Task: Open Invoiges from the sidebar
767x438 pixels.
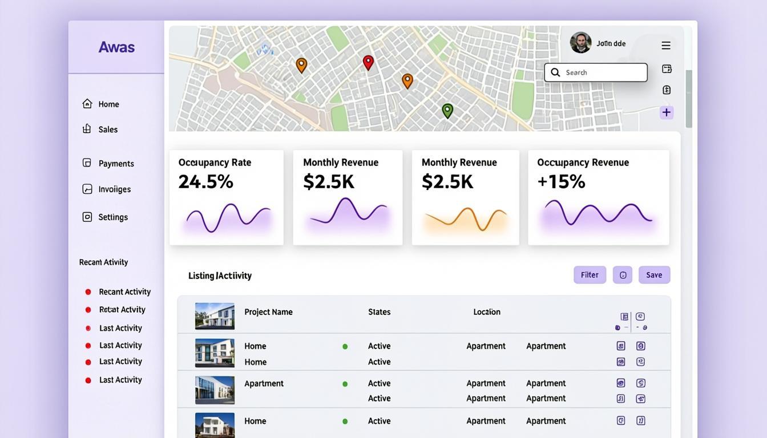Action: pyautogui.click(x=115, y=189)
